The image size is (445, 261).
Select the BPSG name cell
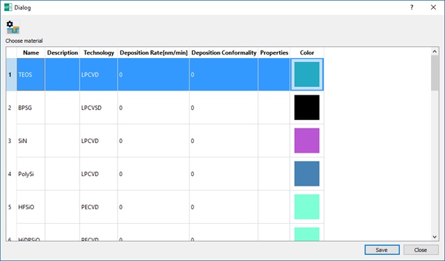click(x=30, y=108)
